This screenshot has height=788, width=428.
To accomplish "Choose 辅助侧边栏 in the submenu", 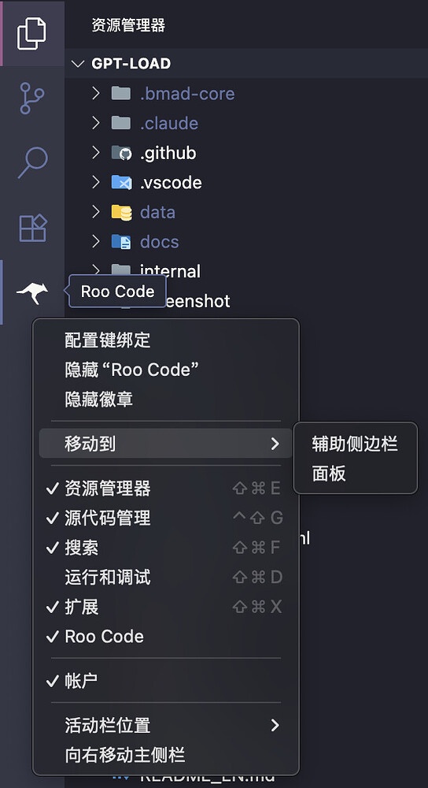I will point(356,444).
